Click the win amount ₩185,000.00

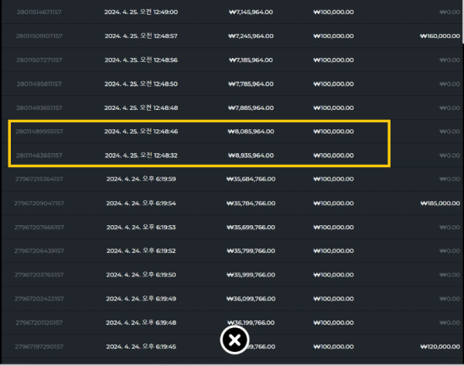440,204
